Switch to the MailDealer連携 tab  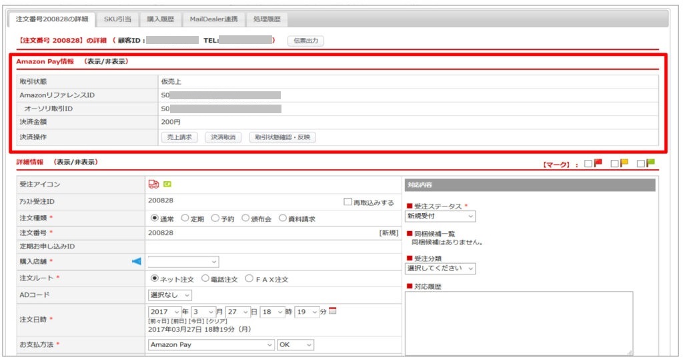(213, 19)
